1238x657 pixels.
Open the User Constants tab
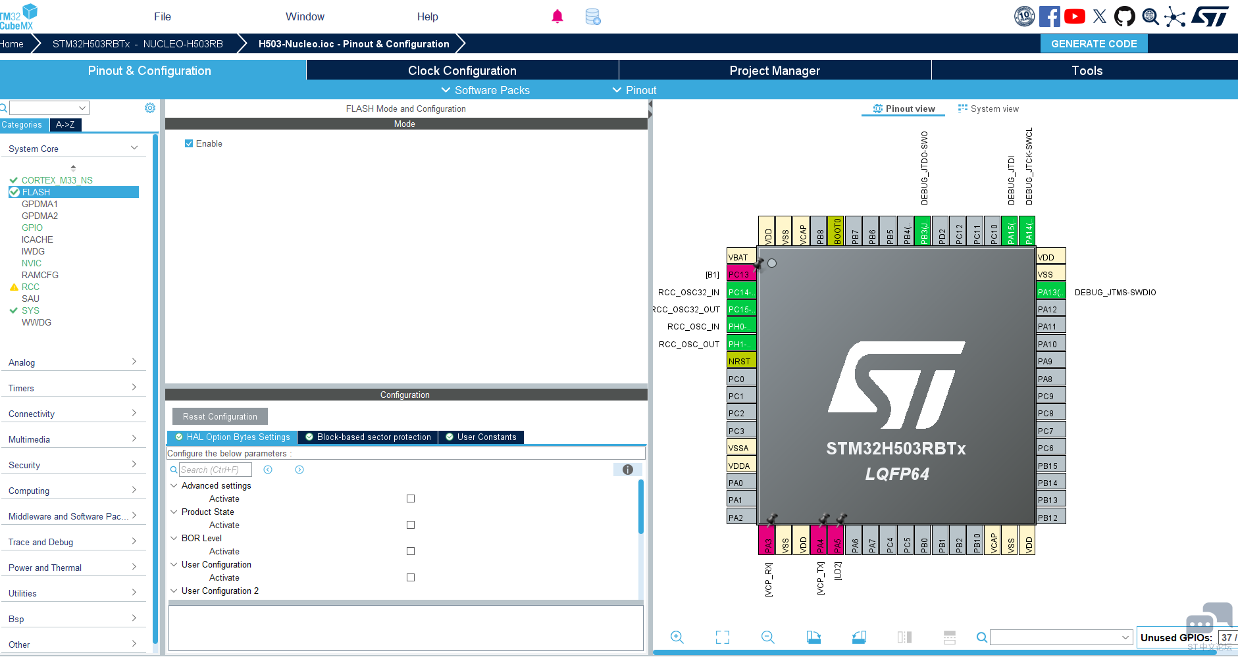[481, 437]
